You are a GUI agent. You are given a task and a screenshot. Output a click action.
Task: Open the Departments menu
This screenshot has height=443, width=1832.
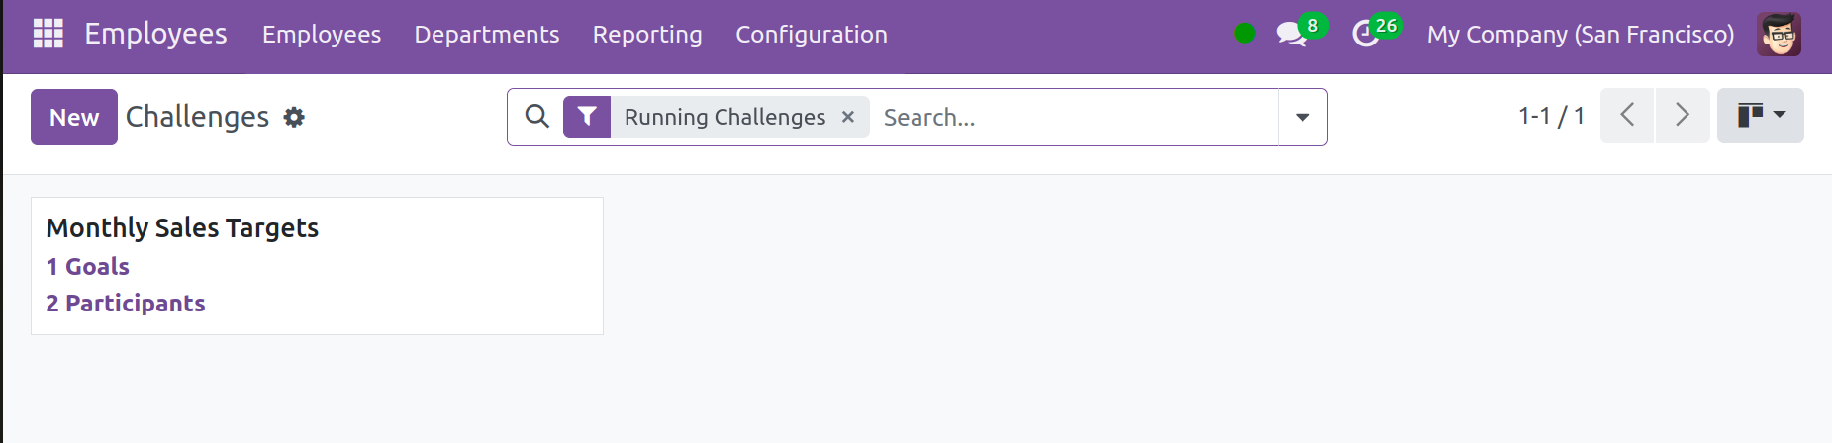(487, 35)
